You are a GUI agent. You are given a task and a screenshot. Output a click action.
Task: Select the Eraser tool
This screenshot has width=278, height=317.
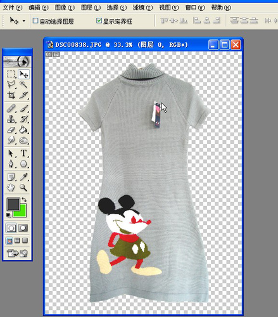point(11,129)
